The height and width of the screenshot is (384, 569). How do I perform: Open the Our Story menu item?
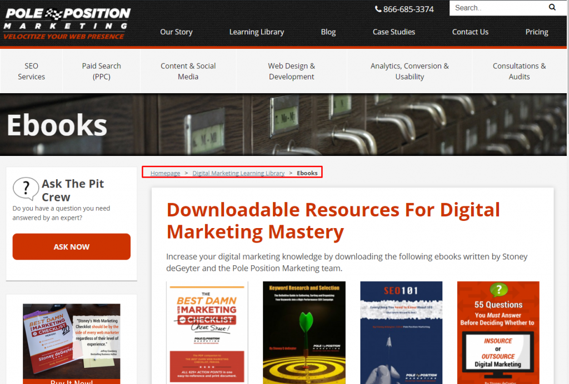click(176, 32)
